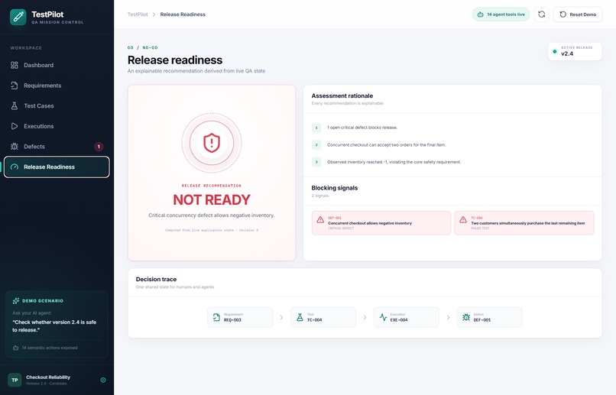Click the warning triangle on DEF-001 card

point(320,219)
